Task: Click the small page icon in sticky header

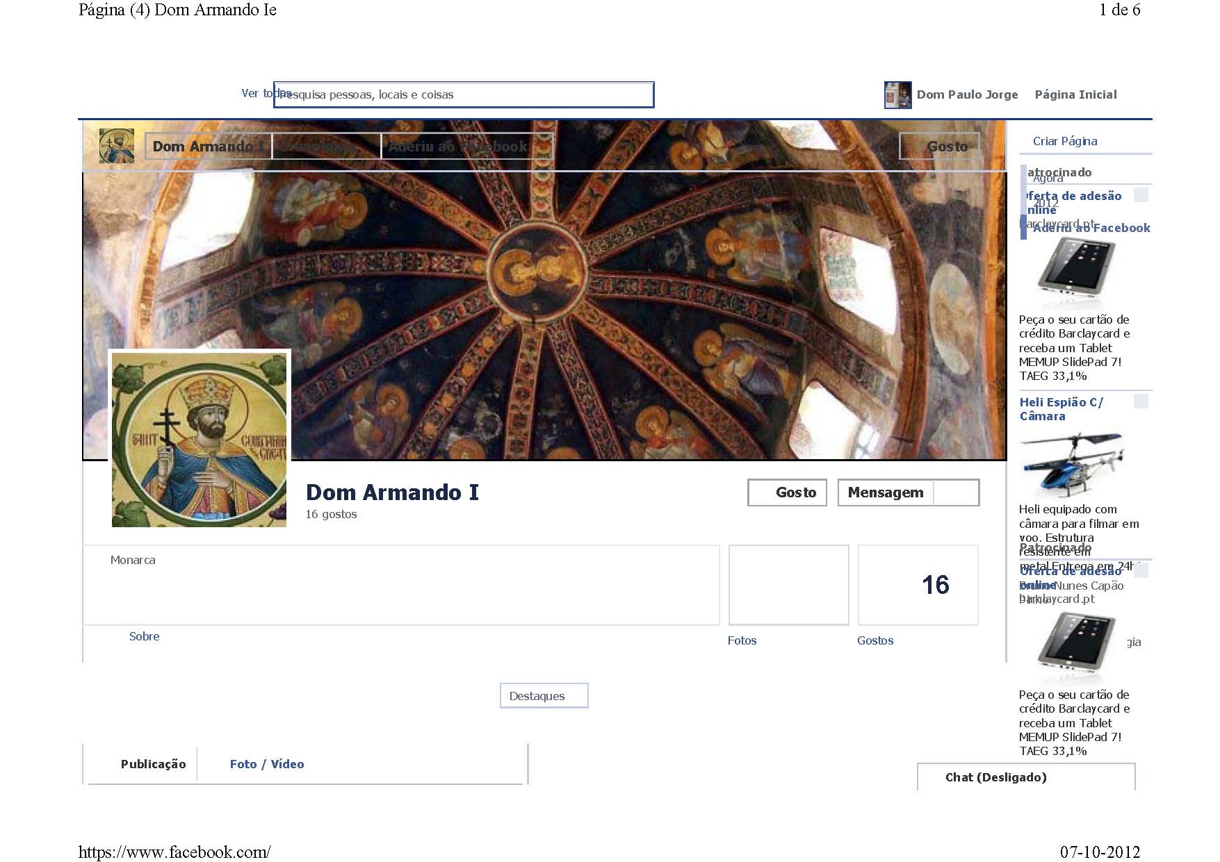Action: click(116, 146)
